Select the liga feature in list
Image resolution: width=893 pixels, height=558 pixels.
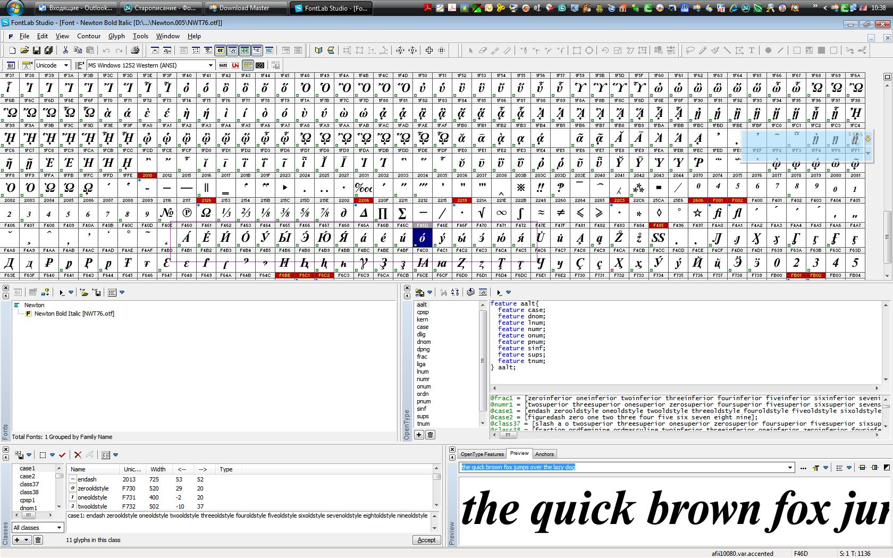pos(421,364)
